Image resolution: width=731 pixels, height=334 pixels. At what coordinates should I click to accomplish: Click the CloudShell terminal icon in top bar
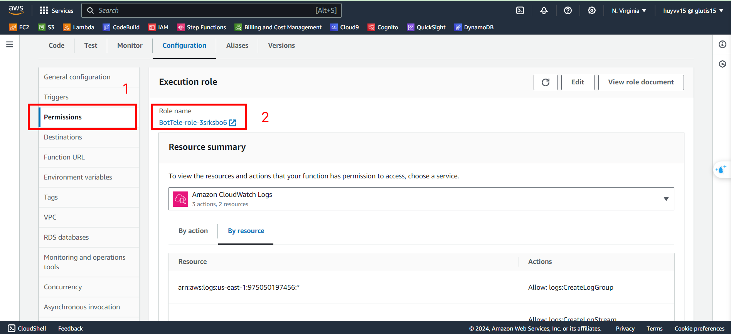pos(520,10)
